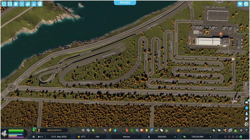The width and height of the screenshot is (250, 140).
Task: Click the diamond marker near Linden Street
Action: click(x=233, y=59)
